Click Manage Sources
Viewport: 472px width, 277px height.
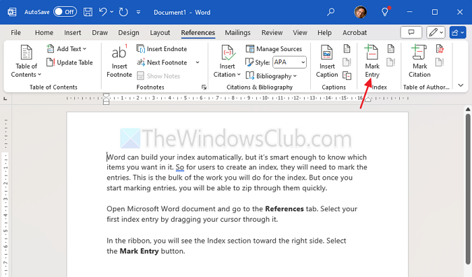pyautogui.click(x=274, y=48)
